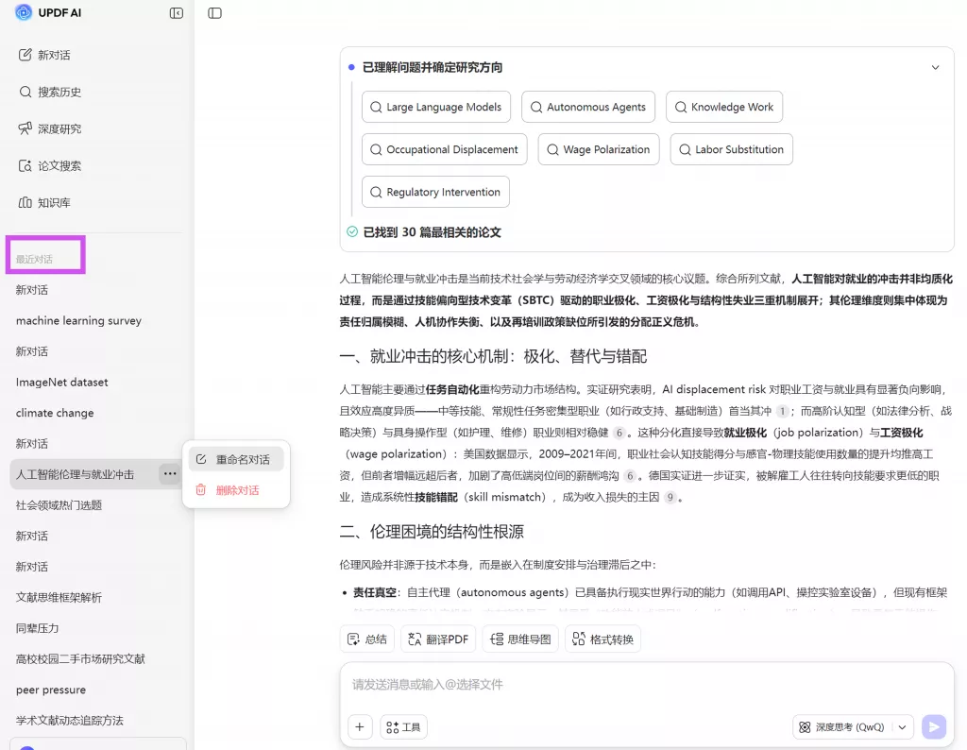Click the UPDF AI logo icon
This screenshot has height=750, width=967.
(24, 12)
